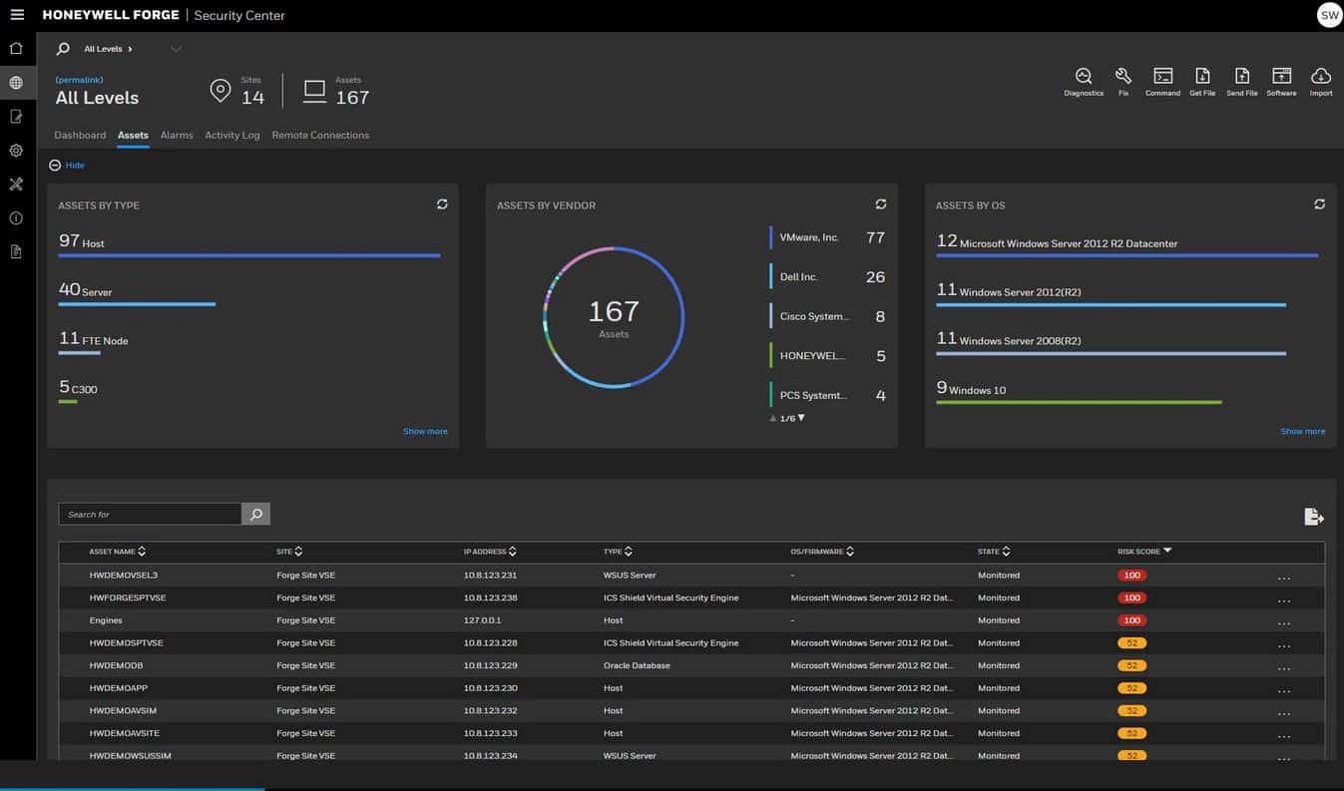Select the Assets tab
The width and height of the screenshot is (1344, 791).
pos(133,135)
